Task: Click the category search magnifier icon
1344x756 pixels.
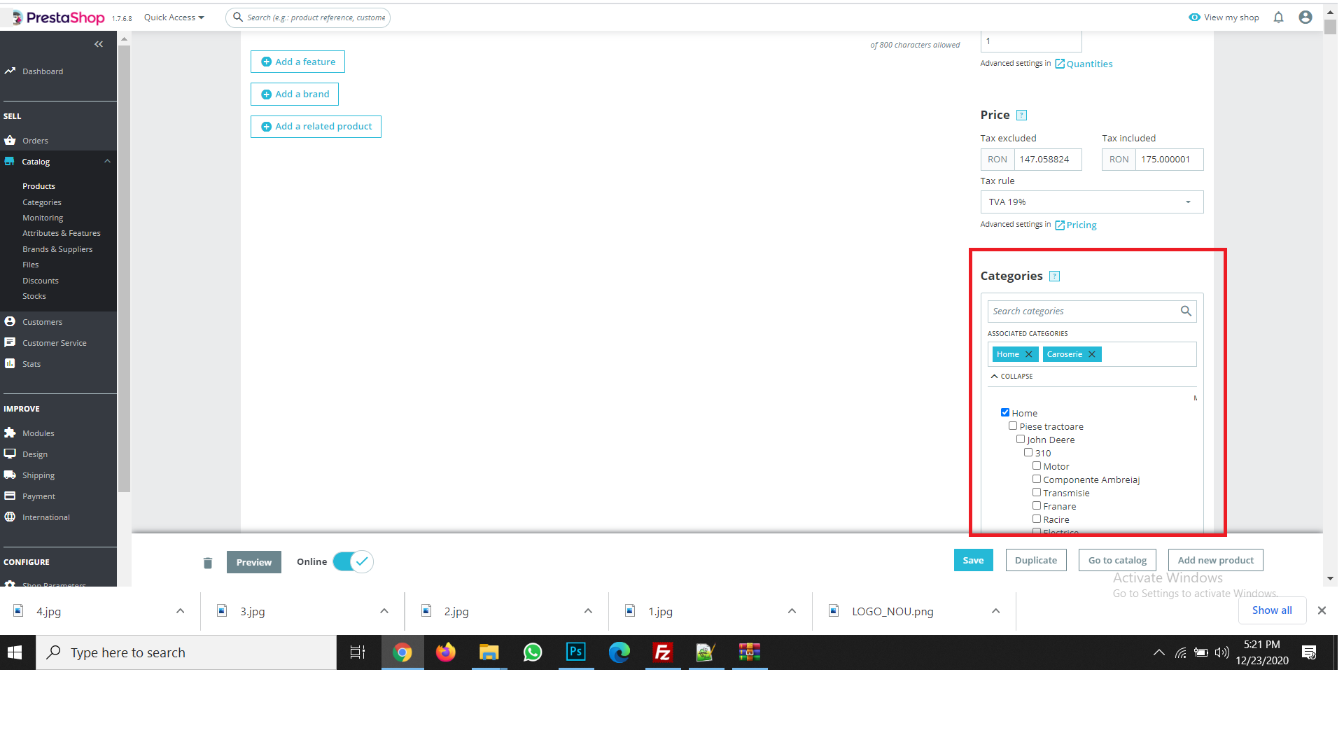Action: pyautogui.click(x=1186, y=311)
